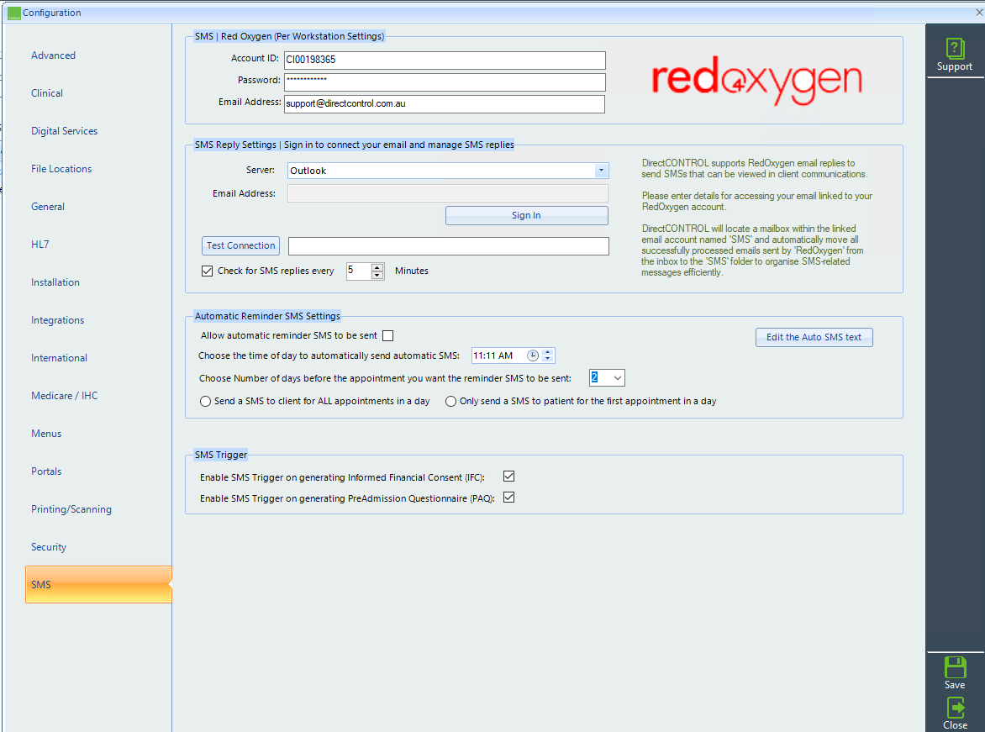Image resolution: width=985 pixels, height=732 pixels.
Task: Click the SMS Reply Email Address field
Action: (448, 193)
